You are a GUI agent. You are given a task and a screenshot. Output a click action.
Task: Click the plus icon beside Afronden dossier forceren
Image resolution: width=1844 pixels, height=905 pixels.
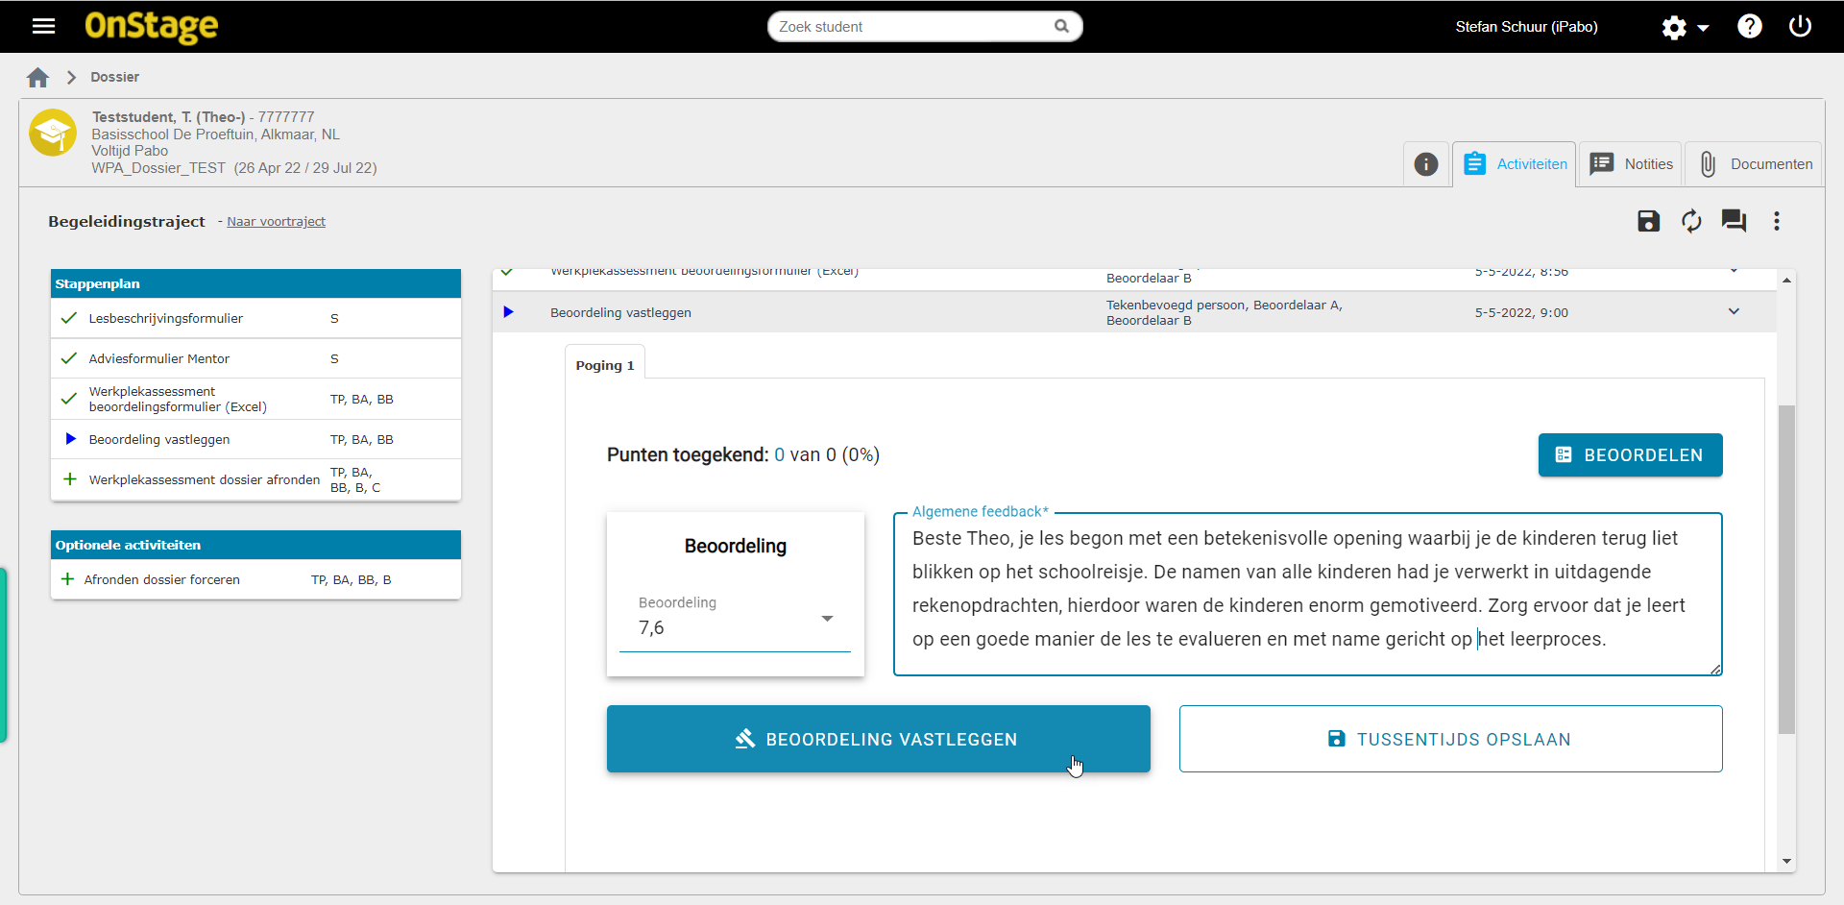[67, 579]
